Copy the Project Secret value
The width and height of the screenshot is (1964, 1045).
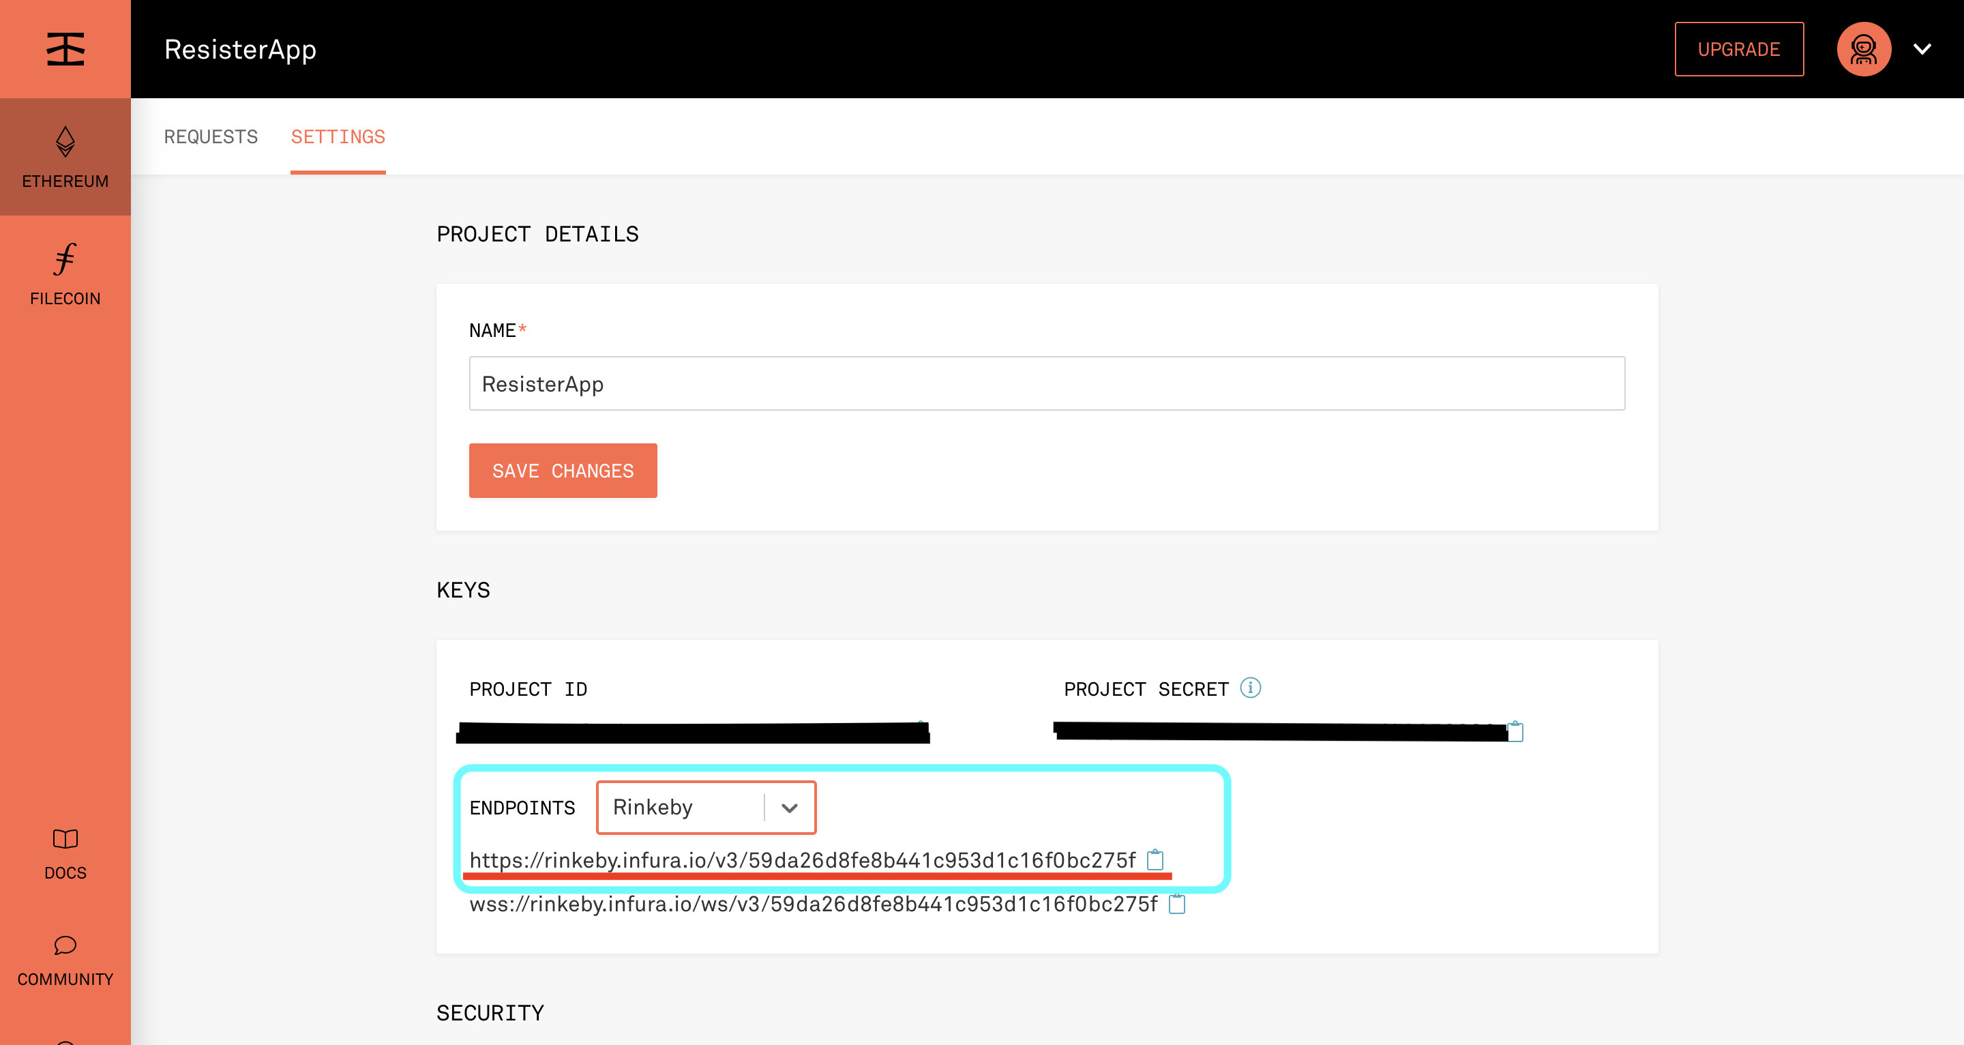[x=1516, y=731]
